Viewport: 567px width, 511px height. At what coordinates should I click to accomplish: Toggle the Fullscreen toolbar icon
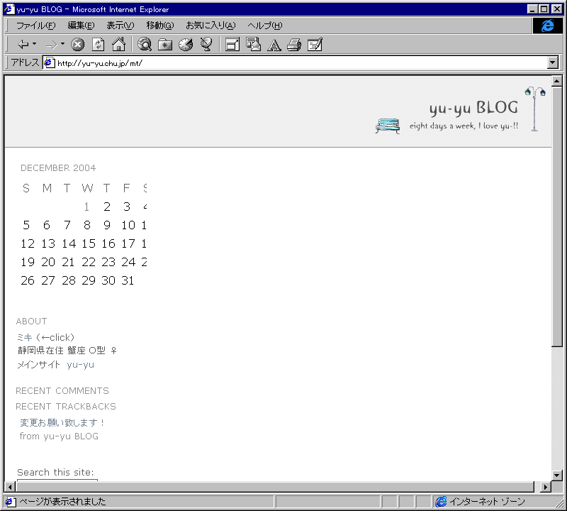(232, 45)
